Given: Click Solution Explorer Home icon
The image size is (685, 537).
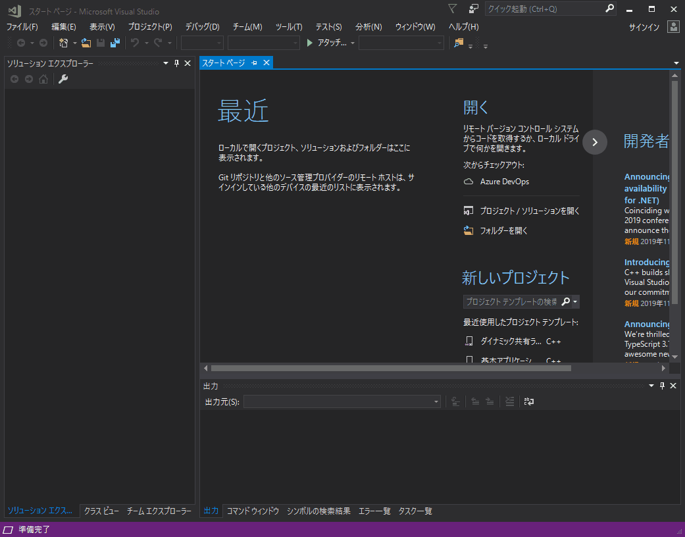Looking at the screenshot, I should tap(43, 79).
